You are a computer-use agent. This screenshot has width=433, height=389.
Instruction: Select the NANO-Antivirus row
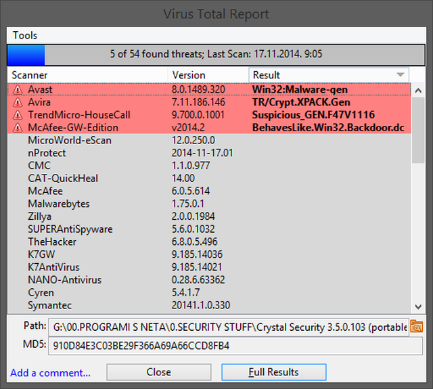pos(209,280)
